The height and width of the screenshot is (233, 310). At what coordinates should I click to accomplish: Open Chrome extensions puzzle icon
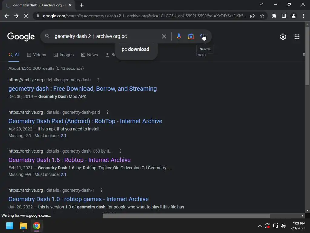(274, 16)
